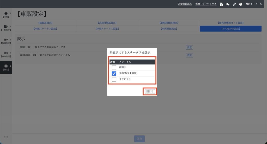
Task: Uncheck the 売約済(売上対象) checkbox
Action: (x=114, y=74)
